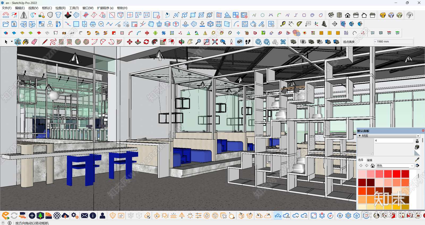Click the Zoom Window tool
This screenshot has width=425, height=225.
tap(206, 42)
